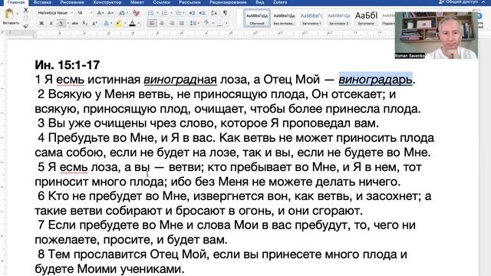Apply the Без интервала style
The height and width of the screenshot is (276, 491).
click(x=284, y=18)
